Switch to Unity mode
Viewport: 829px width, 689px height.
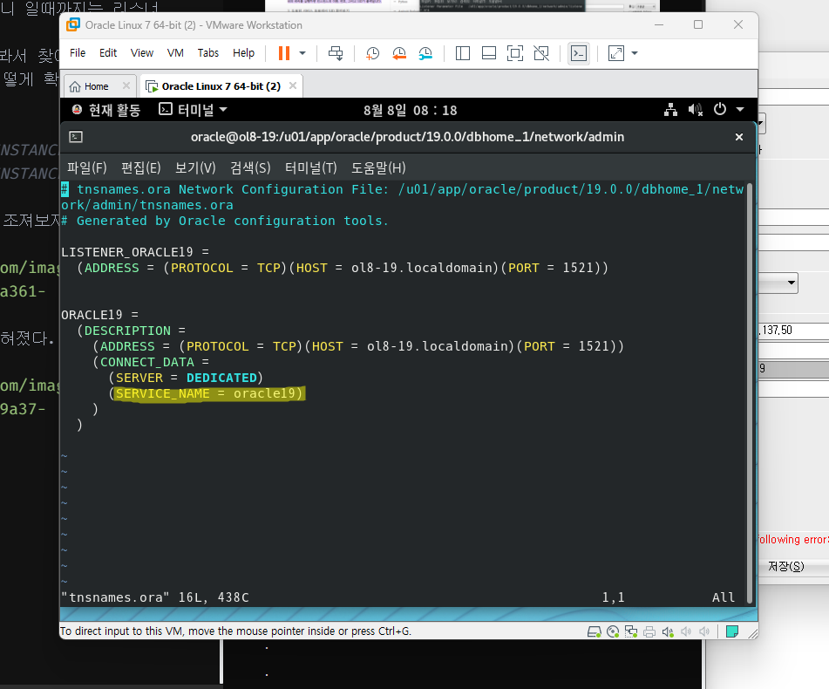click(x=541, y=53)
